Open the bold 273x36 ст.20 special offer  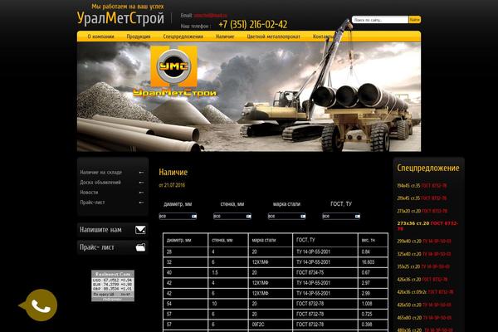[427, 226]
